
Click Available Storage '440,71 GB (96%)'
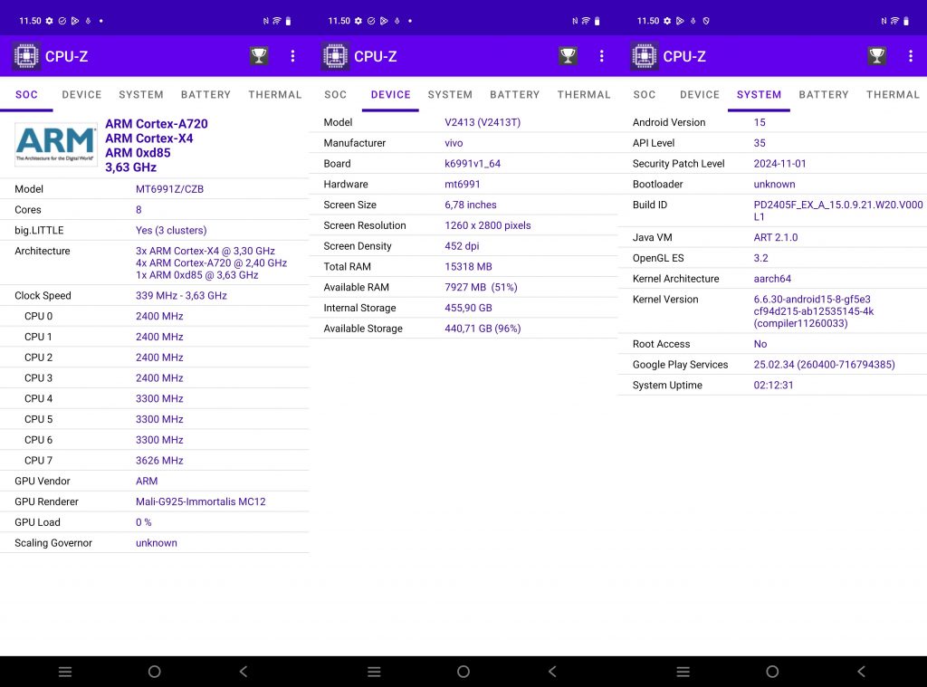pyautogui.click(x=483, y=329)
